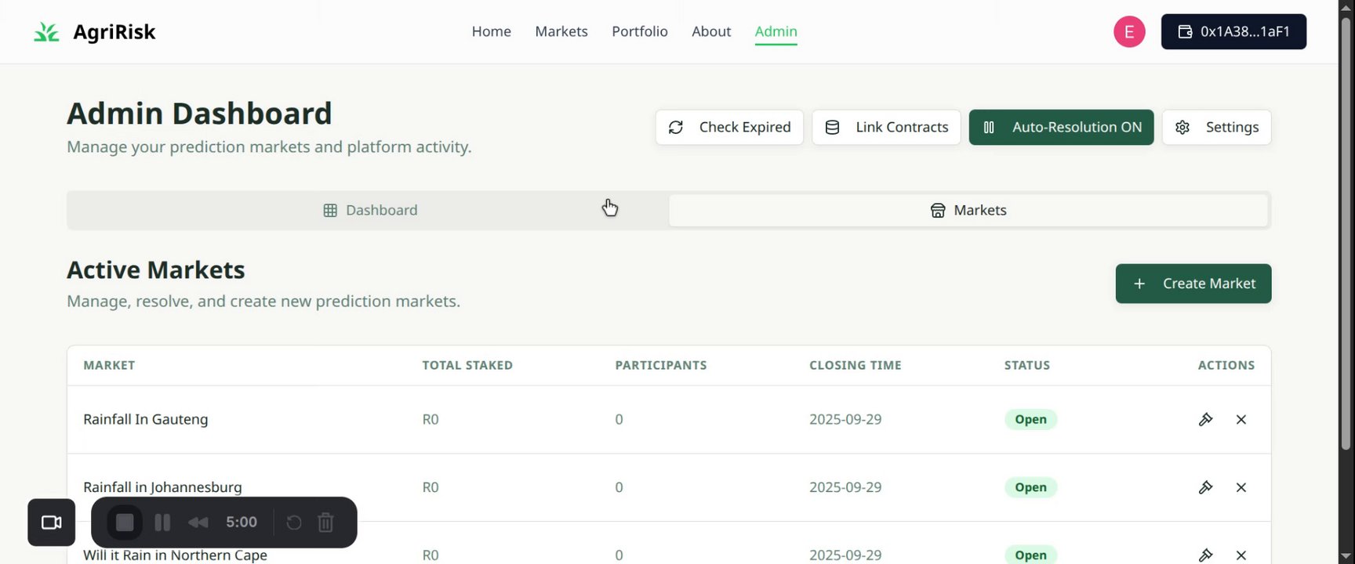This screenshot has height=564, width=1355.
Task: Go to the About page in navigation
Action: [711, 31]
